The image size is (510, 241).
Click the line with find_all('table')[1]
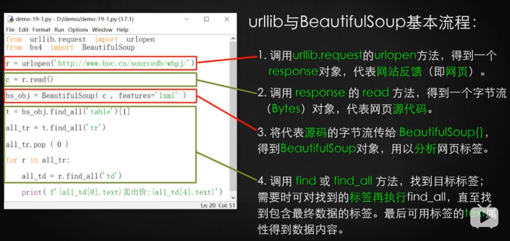tap(68, 112)
